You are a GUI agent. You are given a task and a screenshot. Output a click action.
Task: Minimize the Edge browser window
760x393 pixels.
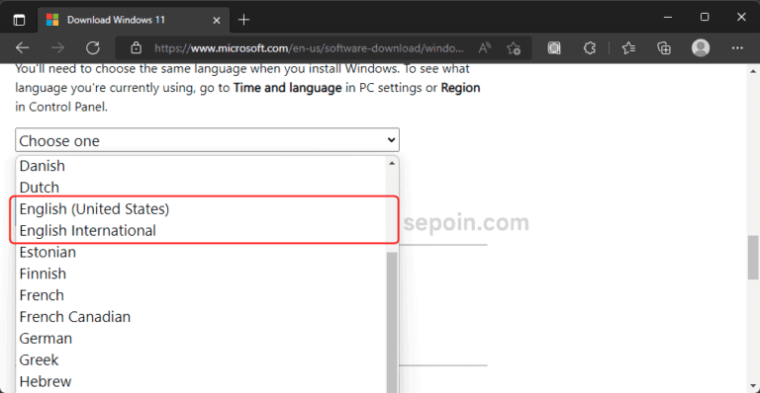[668, 17]
